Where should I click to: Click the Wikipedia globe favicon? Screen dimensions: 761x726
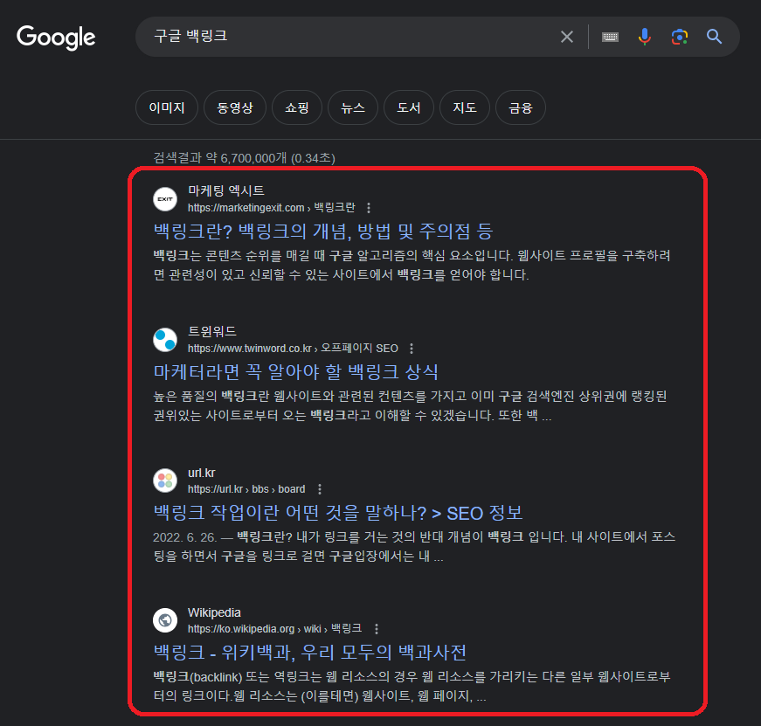(x=165, y=620)
